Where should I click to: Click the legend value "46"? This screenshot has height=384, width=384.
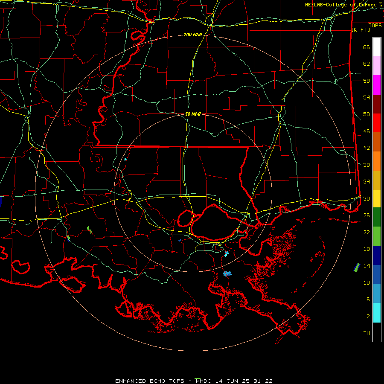(x=367, y=131)
